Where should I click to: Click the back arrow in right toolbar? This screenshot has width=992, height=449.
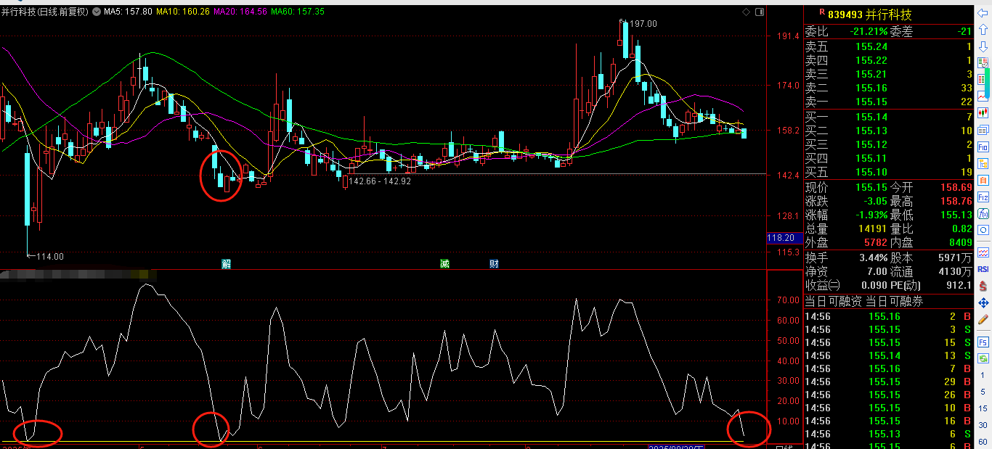[984, 13]
